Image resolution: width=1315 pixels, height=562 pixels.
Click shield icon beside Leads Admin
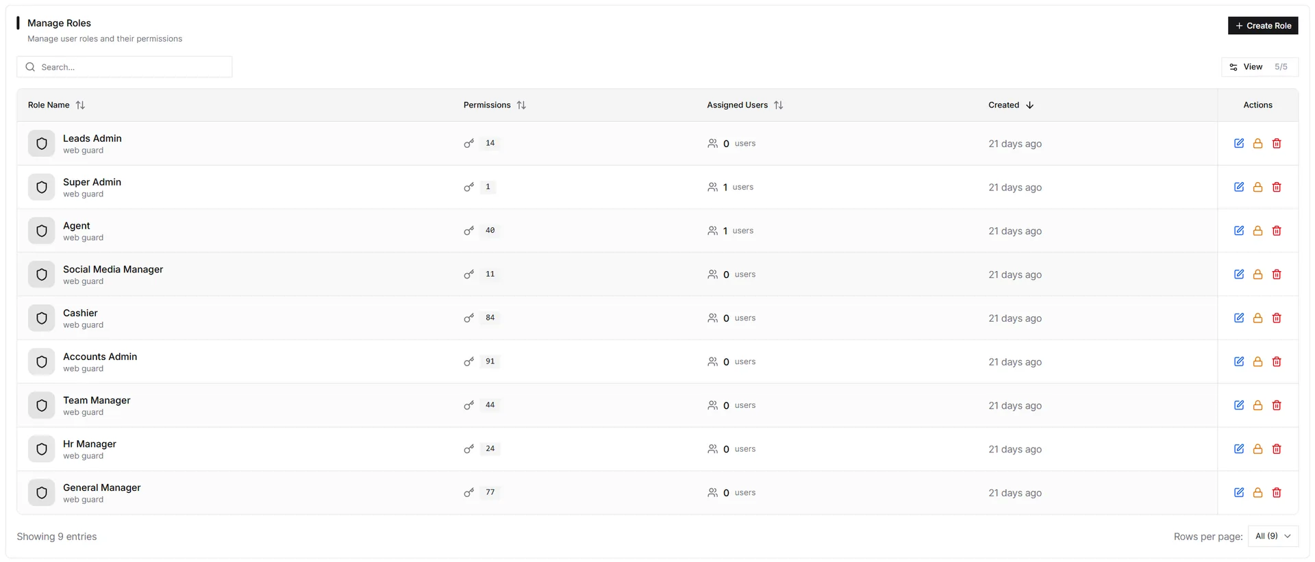tap(41, 144)
